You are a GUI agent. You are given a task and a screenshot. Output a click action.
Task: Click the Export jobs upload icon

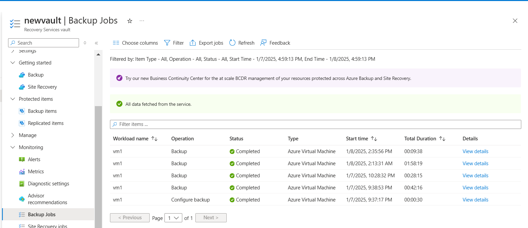(193, 43)
